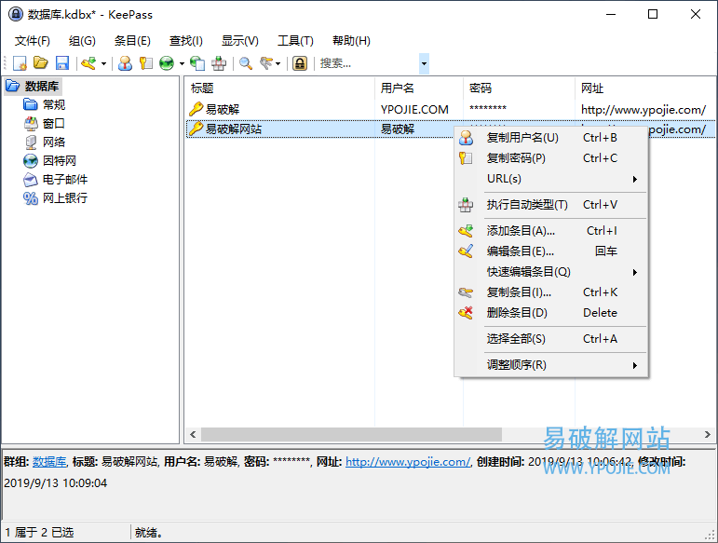Viewport: 718px width, 543px height.
Task: Select 删除条目(D) in the context menu
Action: pos(517,313)
